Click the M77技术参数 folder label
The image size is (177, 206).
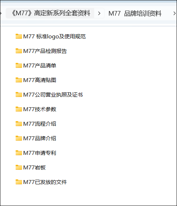pos(40,109)
